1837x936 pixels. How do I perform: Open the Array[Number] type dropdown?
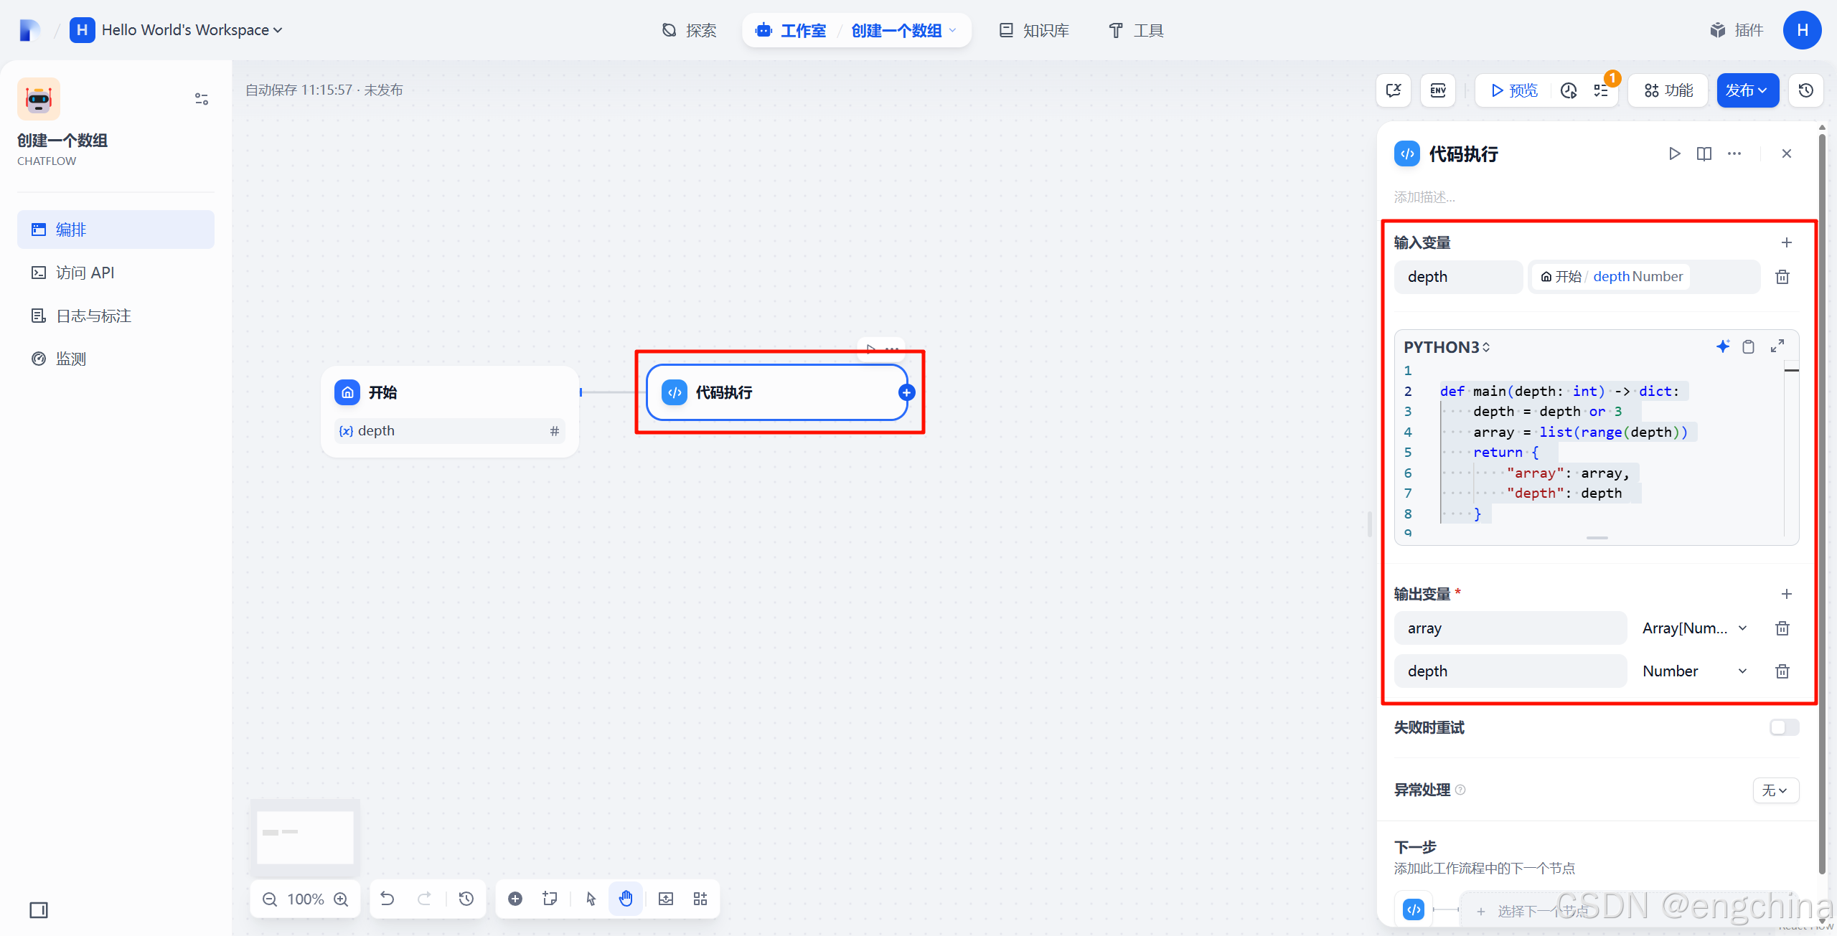coord(1695,628)
